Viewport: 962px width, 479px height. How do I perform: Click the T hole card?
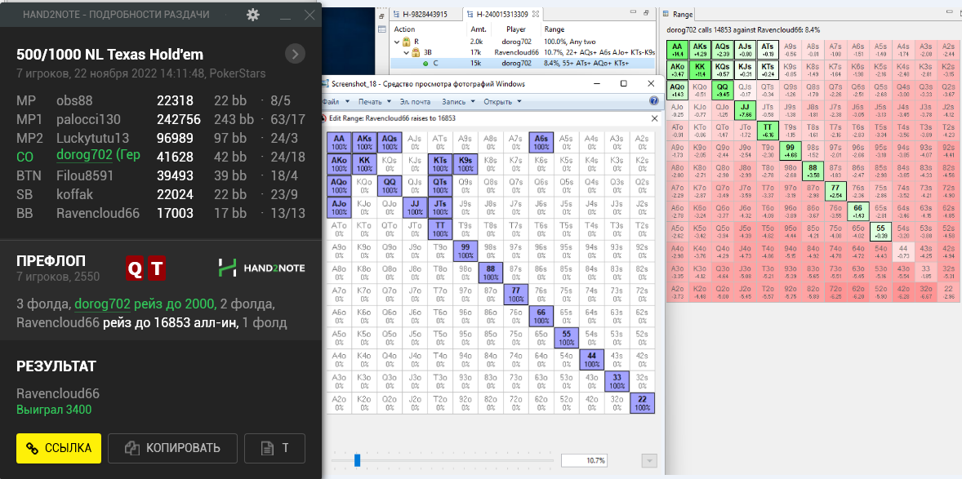[x=157, y=268]
